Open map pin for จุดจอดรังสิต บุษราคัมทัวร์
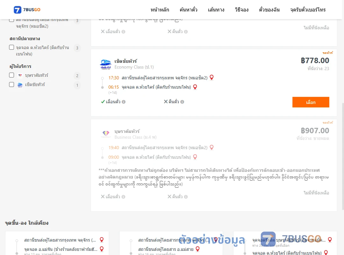The height and width of the screenshot is (255, 344). click(x=330, y=240)
